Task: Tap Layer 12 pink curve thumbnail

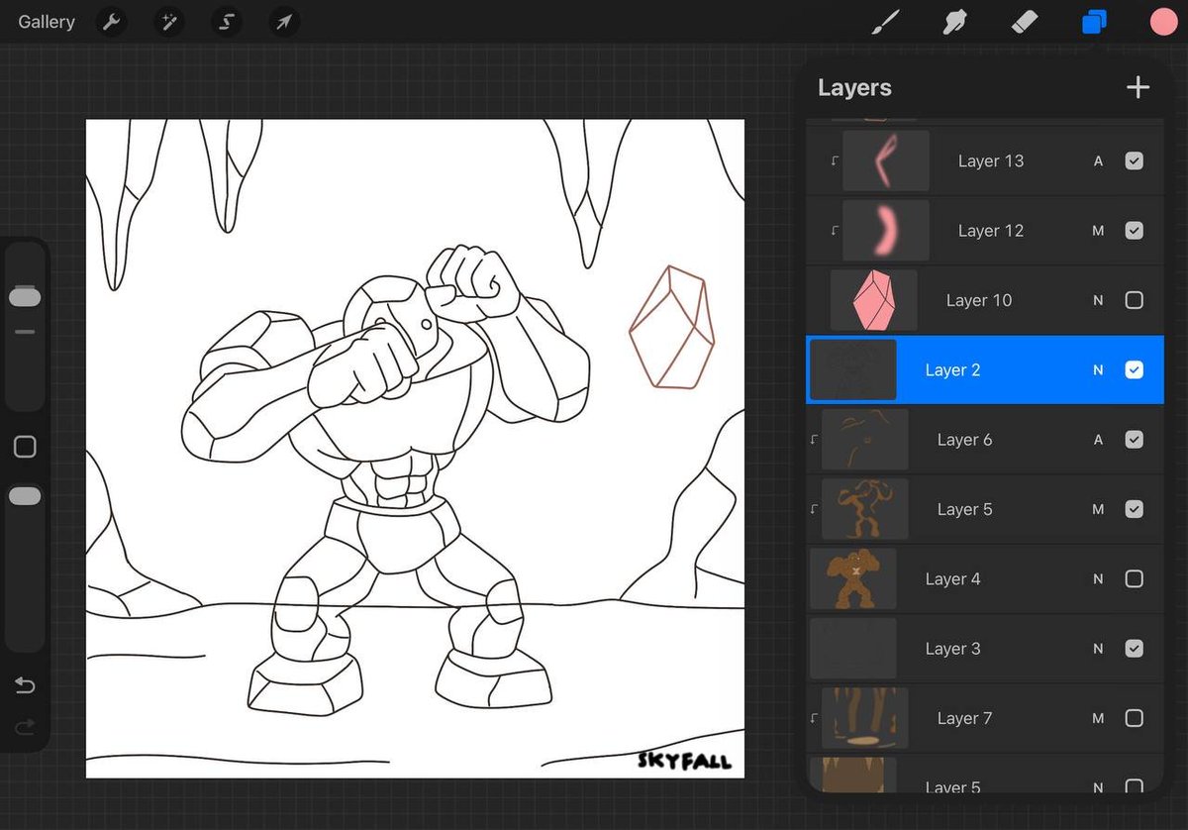Action: [x=885, y=231]
